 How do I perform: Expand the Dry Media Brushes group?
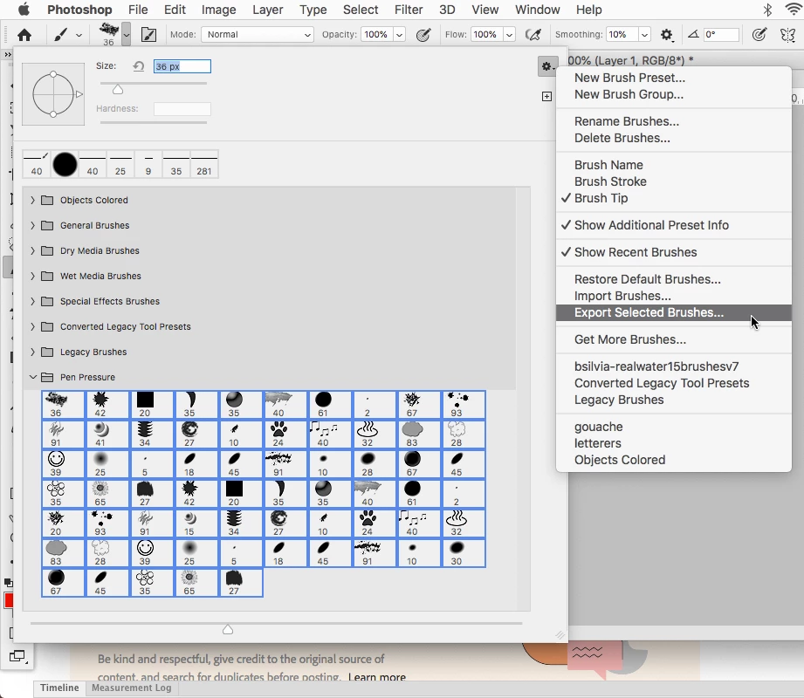coord(33,250)
